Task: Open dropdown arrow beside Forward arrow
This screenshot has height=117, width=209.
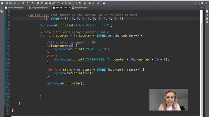Action: click(x=101, y=3)
